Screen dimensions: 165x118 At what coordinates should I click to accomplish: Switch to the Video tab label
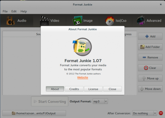click(x=55, y=21)
